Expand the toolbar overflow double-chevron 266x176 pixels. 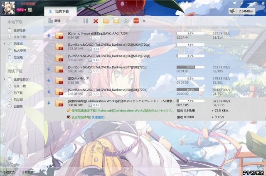144,21
